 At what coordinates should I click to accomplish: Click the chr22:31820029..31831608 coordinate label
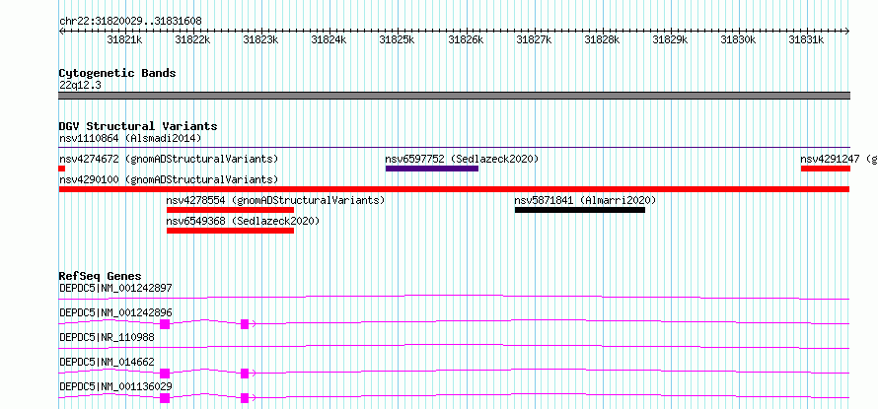(130, 22)
